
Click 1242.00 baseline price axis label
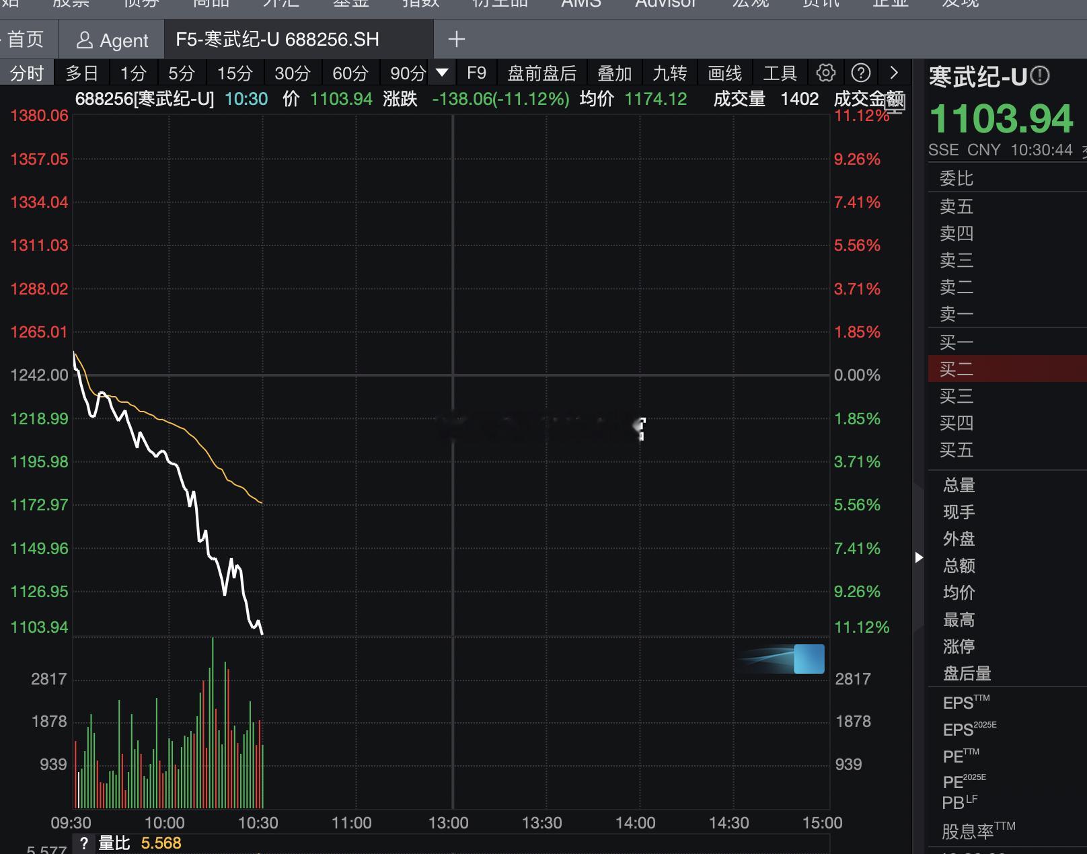(x=39, y=375)
